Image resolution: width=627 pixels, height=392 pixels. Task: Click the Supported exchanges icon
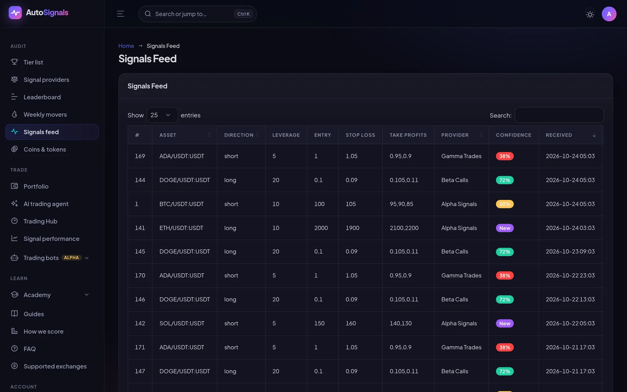point(14,366)
